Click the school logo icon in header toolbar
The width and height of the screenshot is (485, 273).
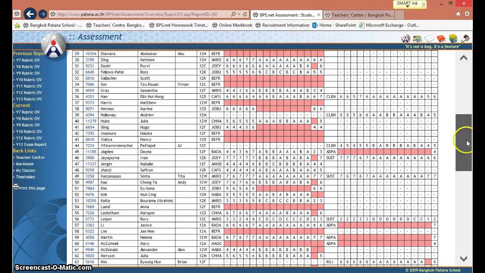pos(406,39)
